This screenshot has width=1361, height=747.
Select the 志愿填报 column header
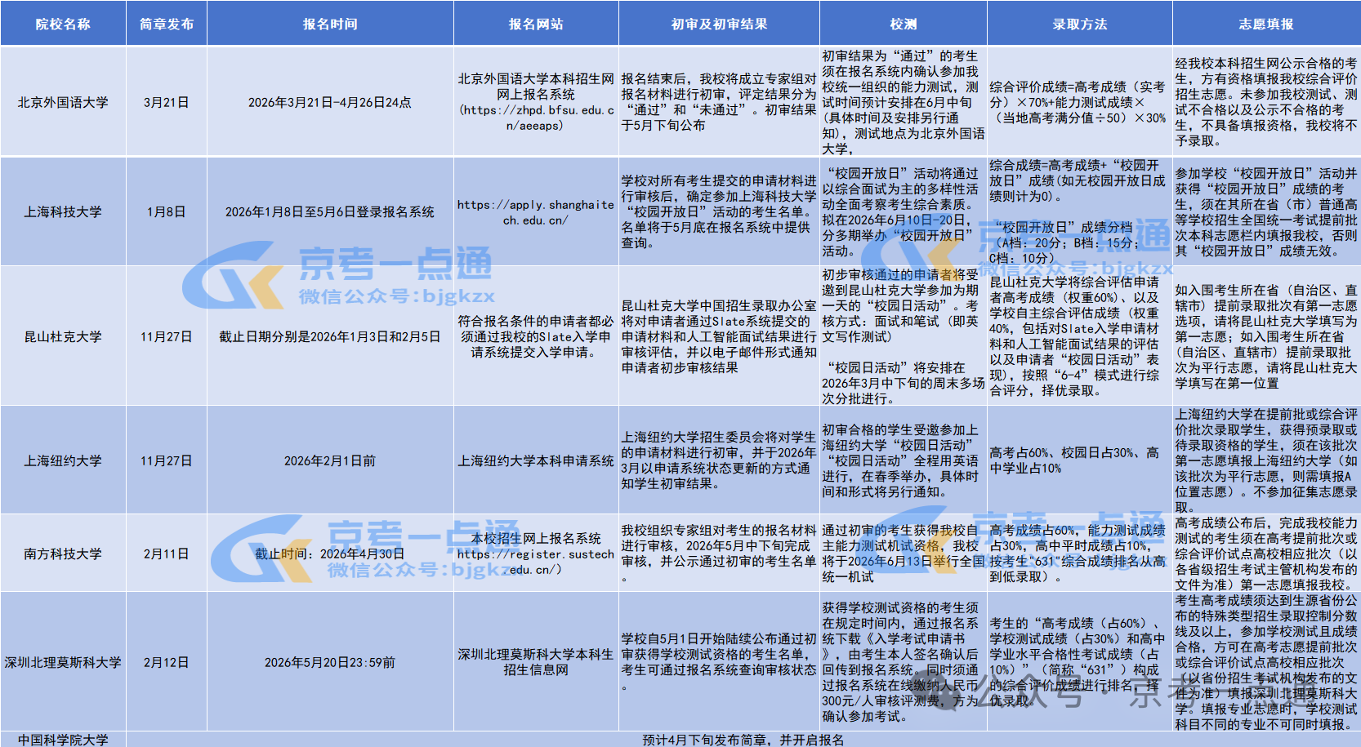click(1266, 24)
